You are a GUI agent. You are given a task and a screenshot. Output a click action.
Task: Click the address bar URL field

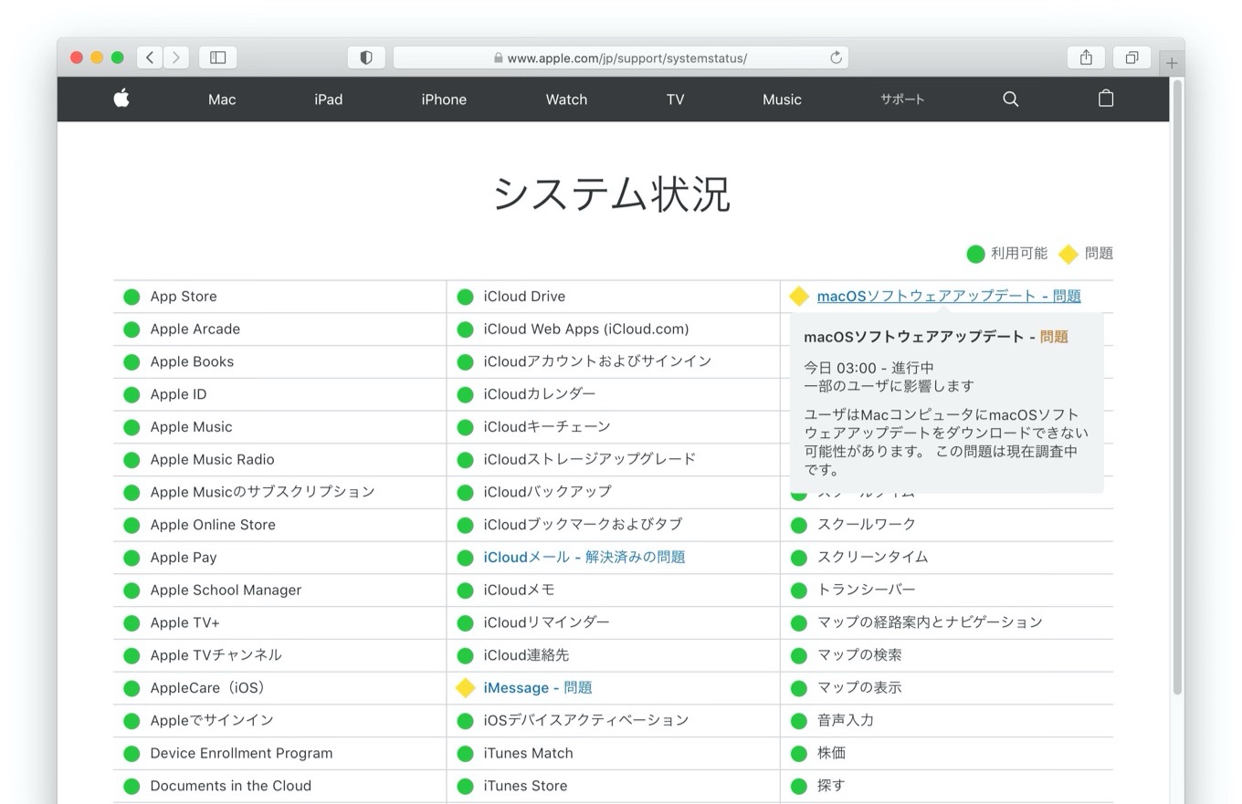tap(621, 57)
